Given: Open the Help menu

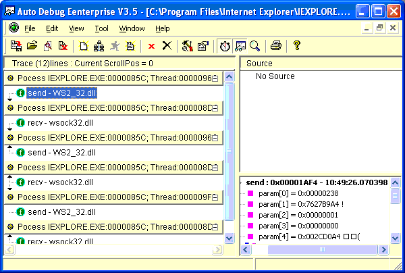Looking at the screenshot, I should point(163,28).
